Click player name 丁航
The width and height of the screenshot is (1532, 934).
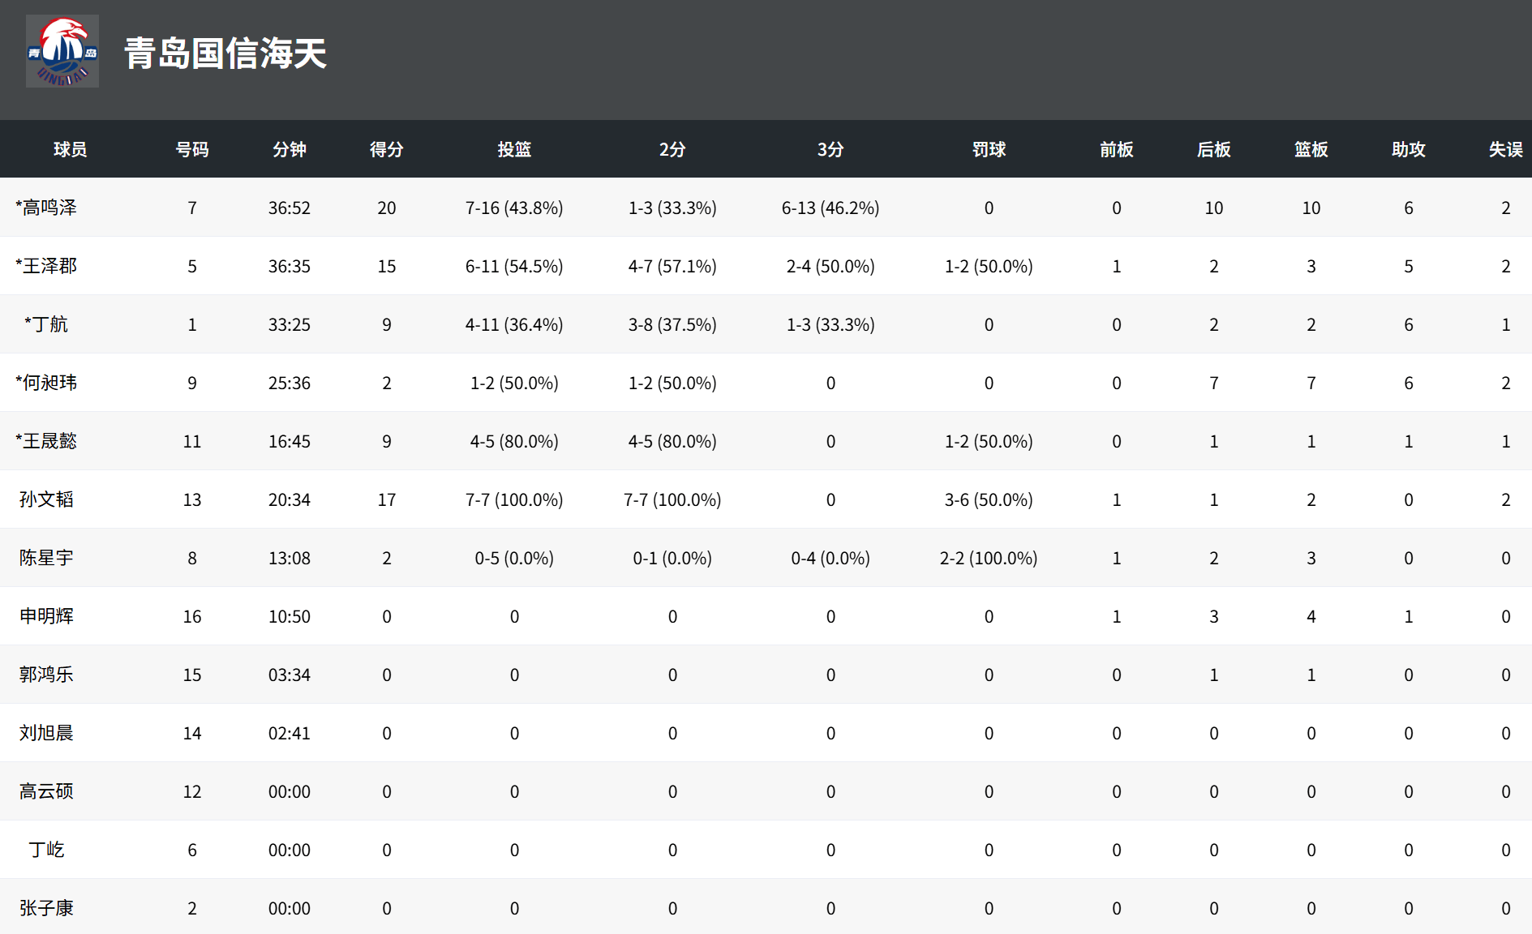click(x=47, y=324)
